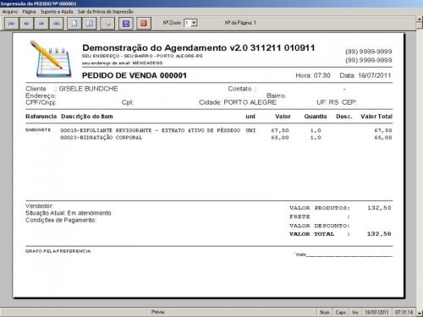This screenshot has height=317, width=423.
Task: Click the Cidade value PORTO ALEGRE
Action: coord(250,102)
